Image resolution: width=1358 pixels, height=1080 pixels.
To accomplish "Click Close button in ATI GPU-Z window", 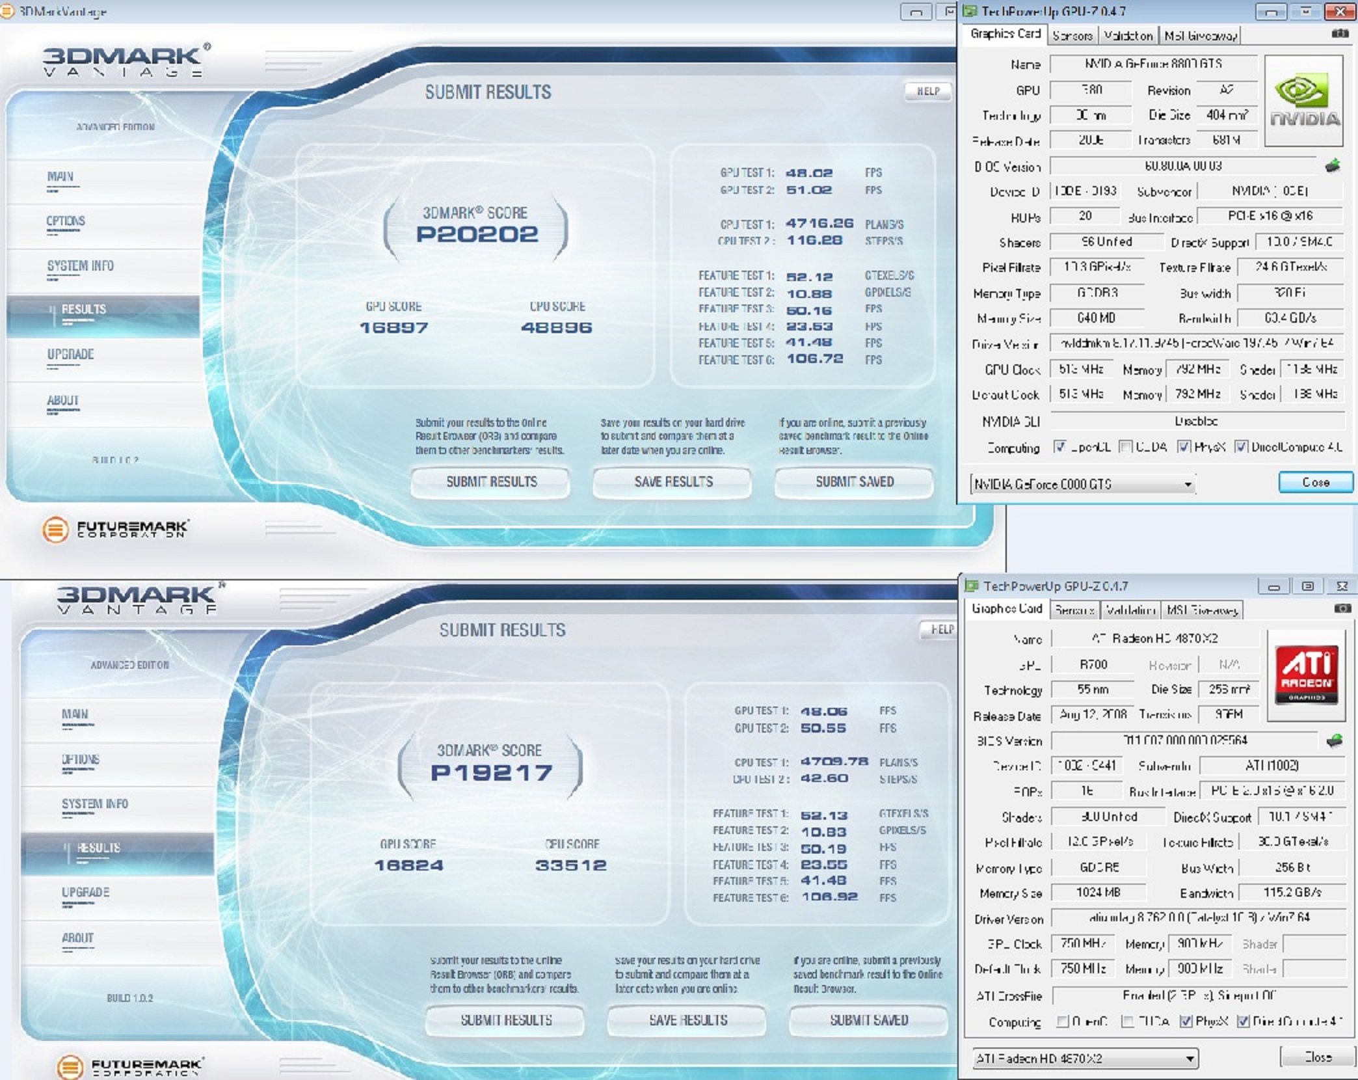I will point(1318,1057).
